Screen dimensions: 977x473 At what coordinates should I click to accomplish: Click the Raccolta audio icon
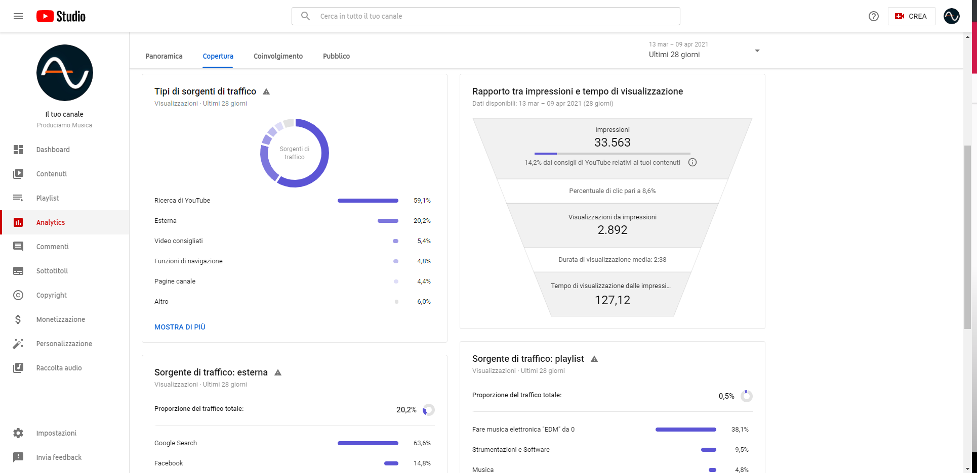(18, 368)
